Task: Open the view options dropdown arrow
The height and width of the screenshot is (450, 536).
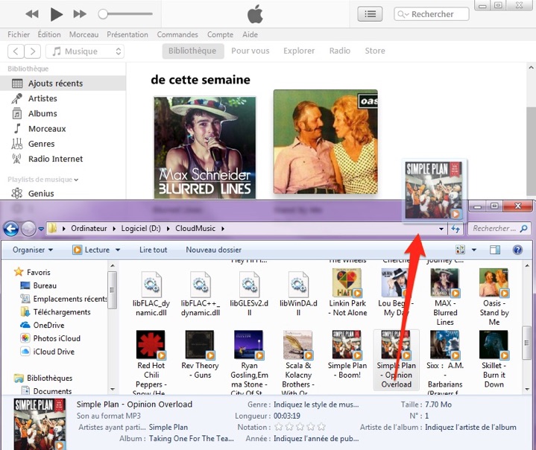Action: coord(474,250)
